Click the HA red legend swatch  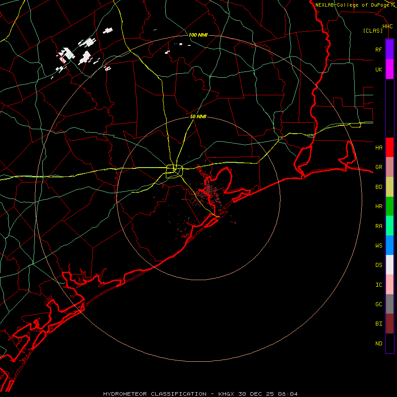coord(390,147)
